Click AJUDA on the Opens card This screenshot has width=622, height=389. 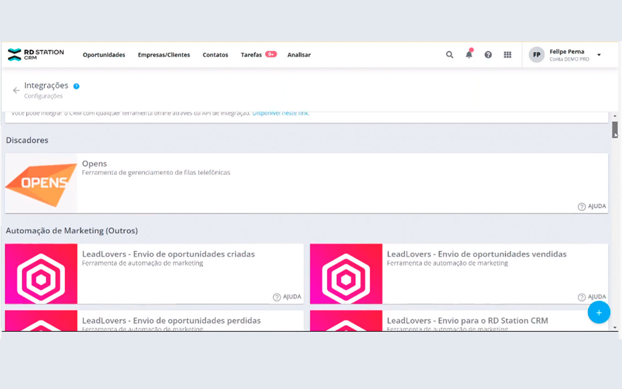tap(592, 206)
